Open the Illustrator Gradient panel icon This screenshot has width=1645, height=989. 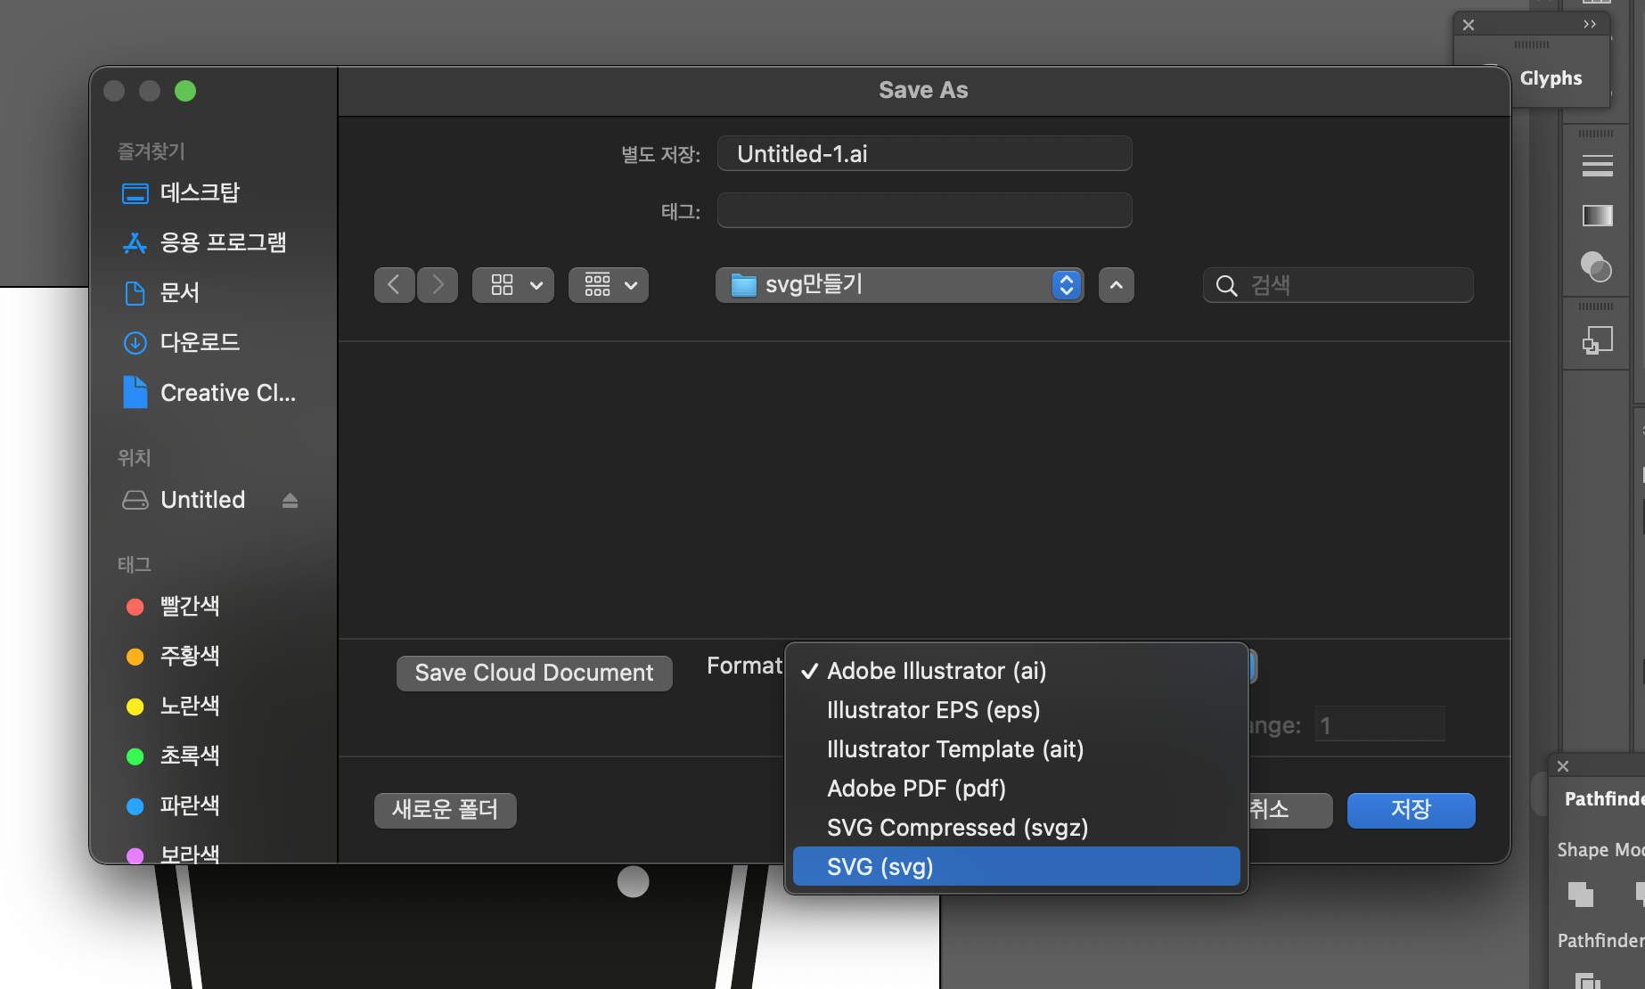point(1597,216)
